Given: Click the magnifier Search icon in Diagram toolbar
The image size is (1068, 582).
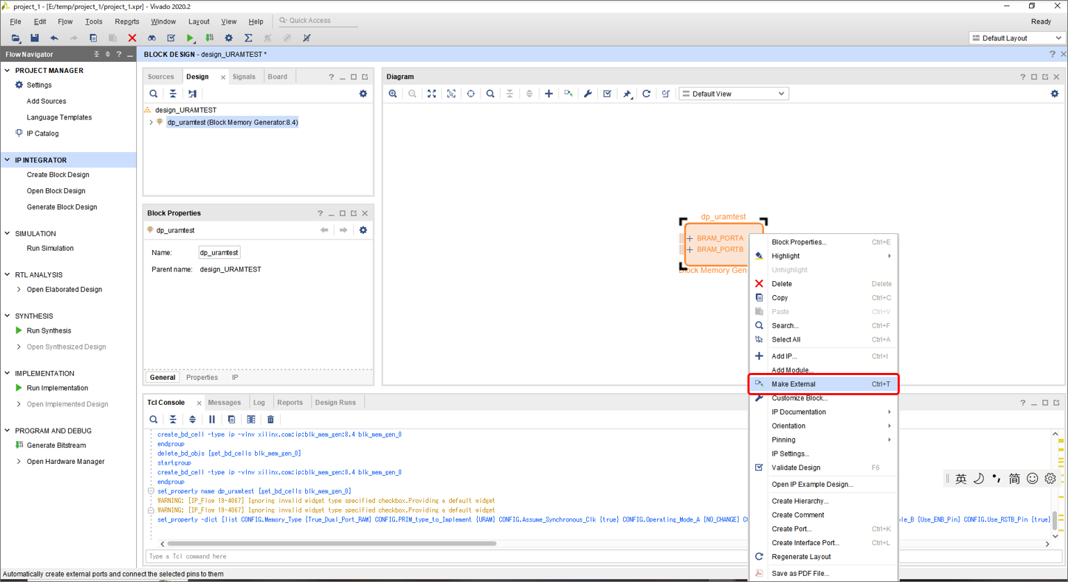Looking at the screenshot, I should pos(490,94).
